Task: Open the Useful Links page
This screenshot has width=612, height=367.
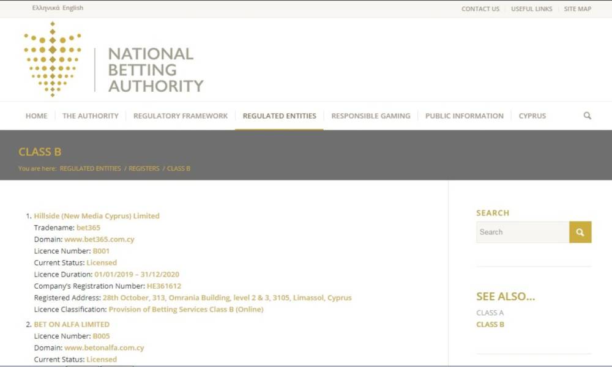Action: click(532, 9)
